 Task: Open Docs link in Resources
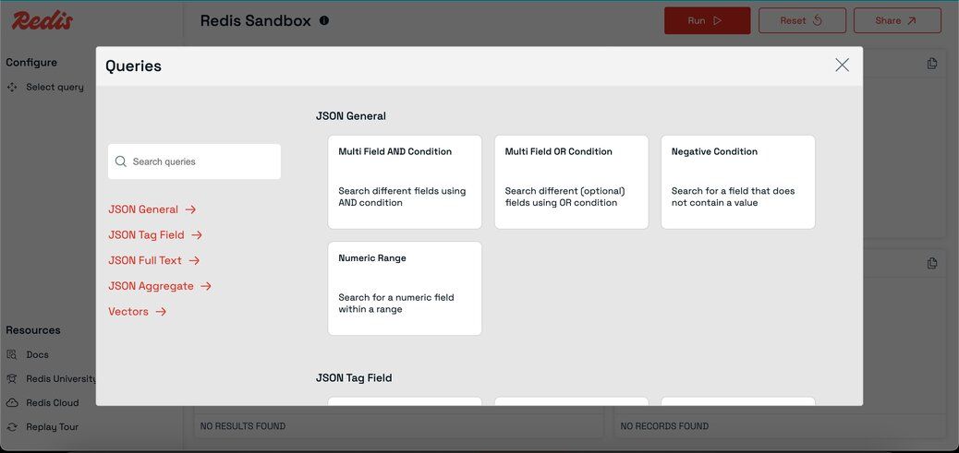[x=37, y=354]
